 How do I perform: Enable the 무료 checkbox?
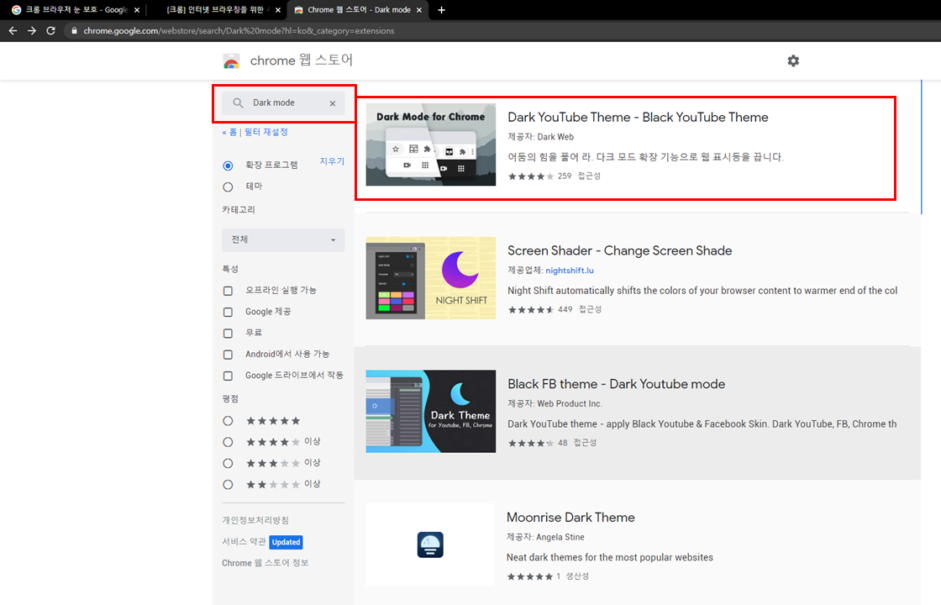228,333
